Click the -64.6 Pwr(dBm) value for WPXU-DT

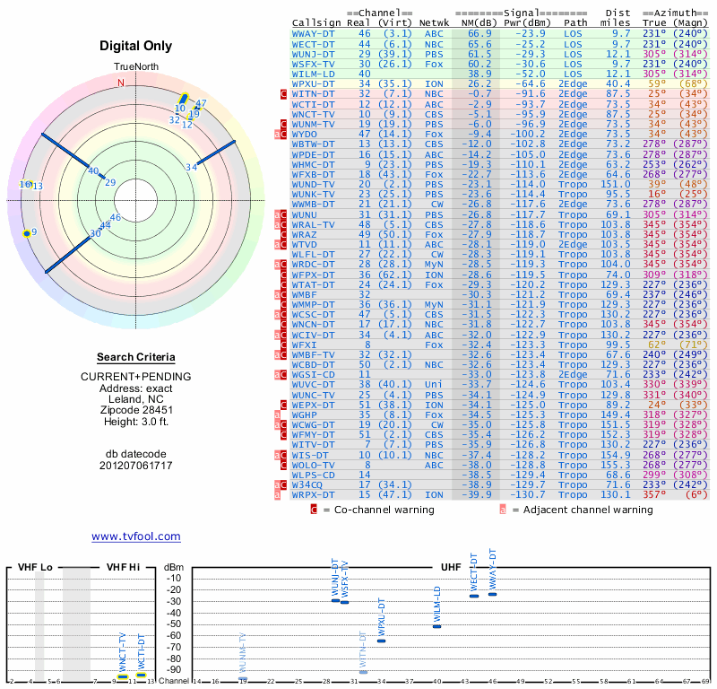[x=531, y=83]
